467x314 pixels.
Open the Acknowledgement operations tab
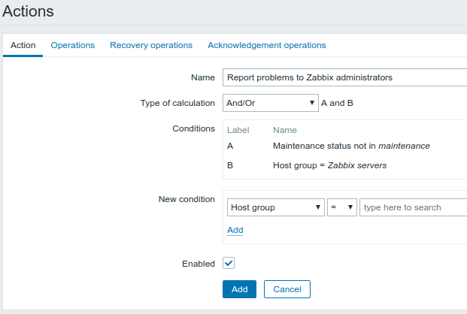267,45
